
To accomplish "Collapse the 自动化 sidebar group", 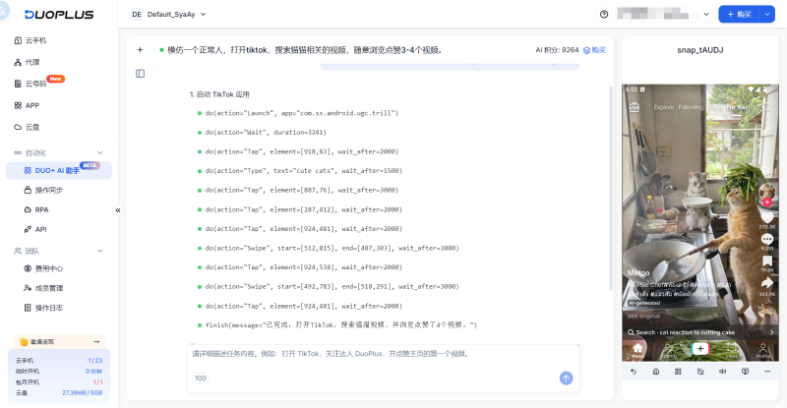I will (100, 152).
